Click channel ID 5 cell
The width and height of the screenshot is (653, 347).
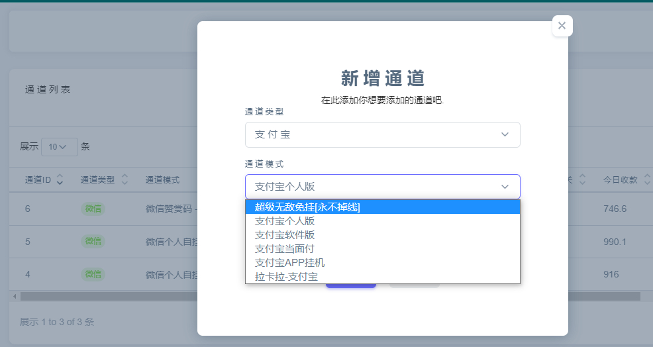click(x=28, y=242)
